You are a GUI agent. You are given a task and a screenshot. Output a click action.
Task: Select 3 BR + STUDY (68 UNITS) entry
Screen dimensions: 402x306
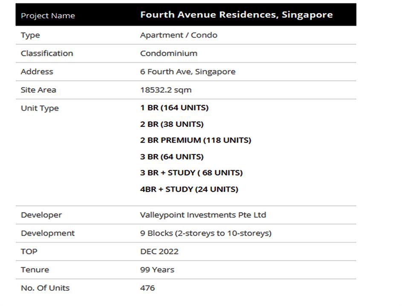(x=191, y=173)
